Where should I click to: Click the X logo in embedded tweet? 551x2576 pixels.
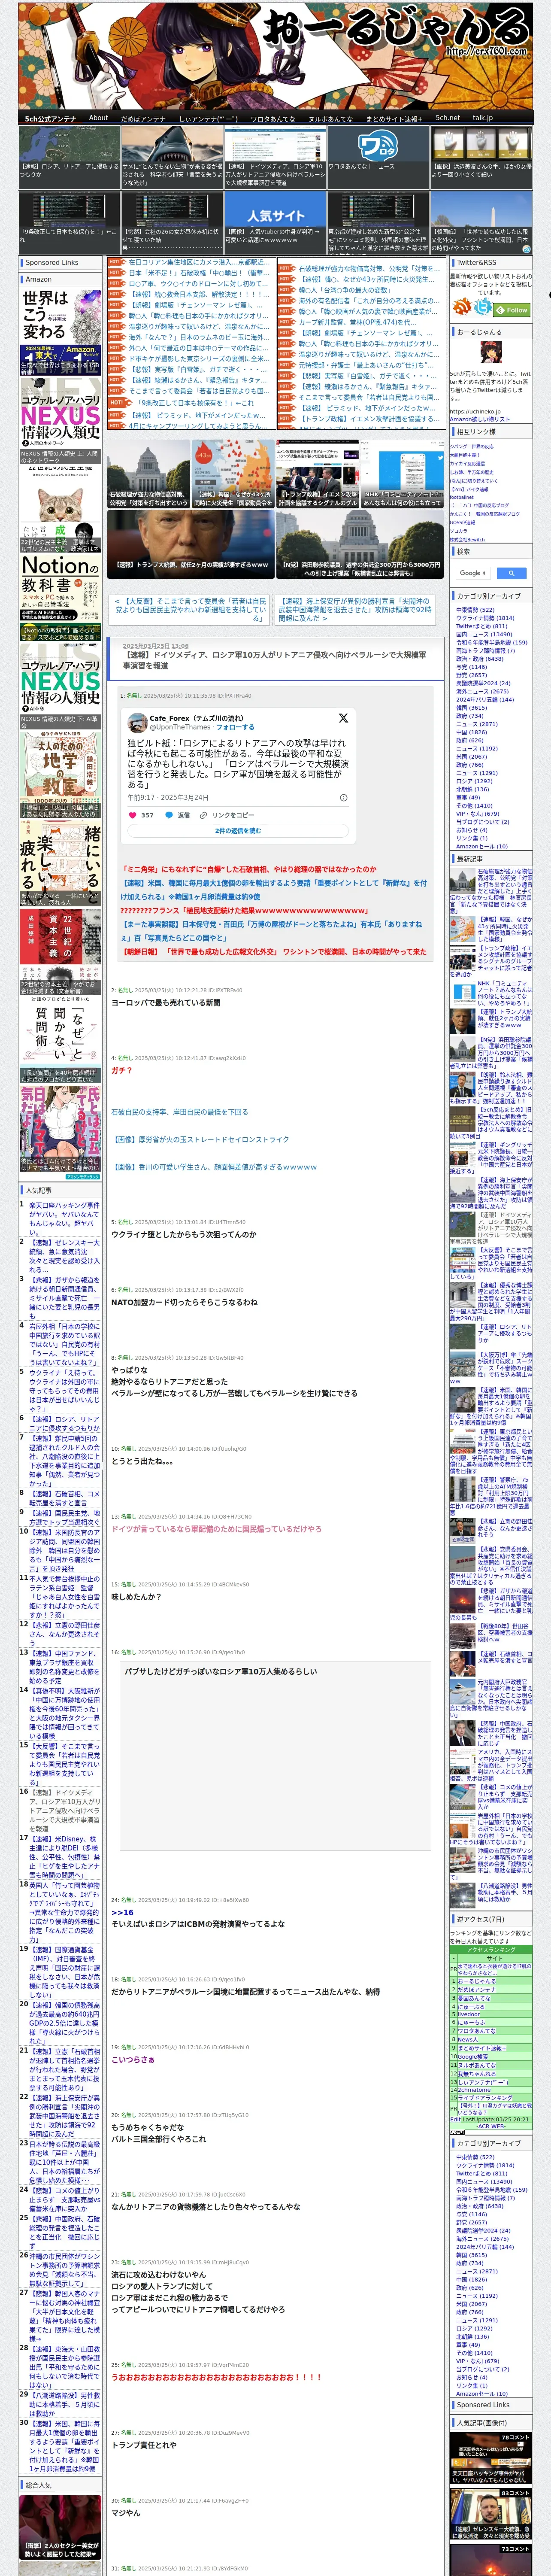click(x=343, y=717)
